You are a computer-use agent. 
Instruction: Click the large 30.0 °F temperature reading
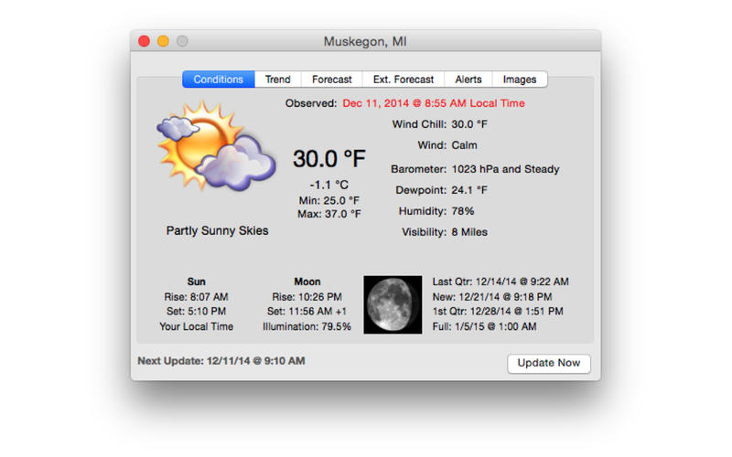click(x=328, y=159)
